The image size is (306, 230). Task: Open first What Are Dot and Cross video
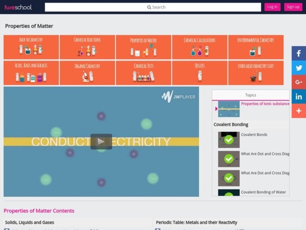point(265,154)
